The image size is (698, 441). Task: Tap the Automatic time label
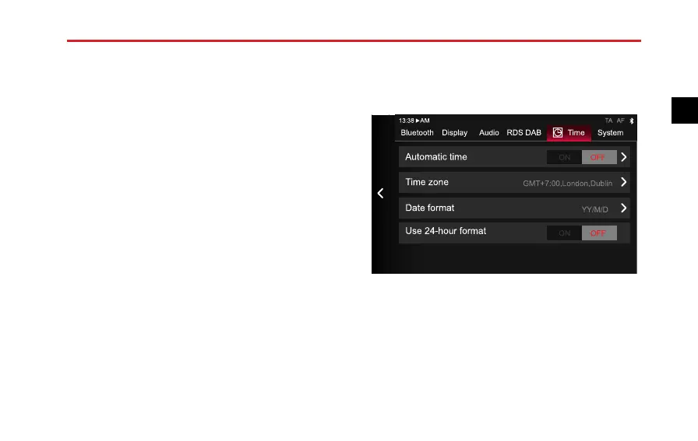coord(435,157)
